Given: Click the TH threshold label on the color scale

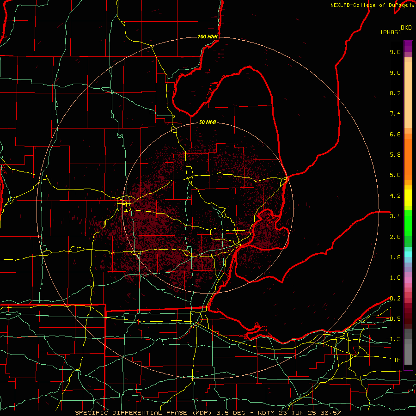Looking at the screenshot, I should 397,360.
